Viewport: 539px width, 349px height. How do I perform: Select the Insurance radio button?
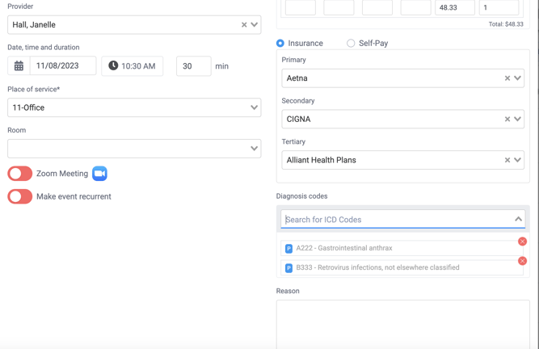(280, 44)
